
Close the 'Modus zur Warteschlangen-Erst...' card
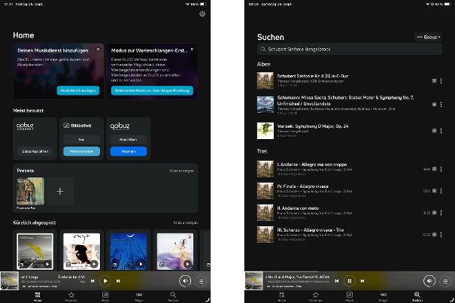tap(192, 50)
